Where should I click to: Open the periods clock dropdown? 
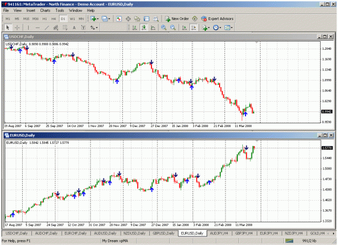pos(217,28)
